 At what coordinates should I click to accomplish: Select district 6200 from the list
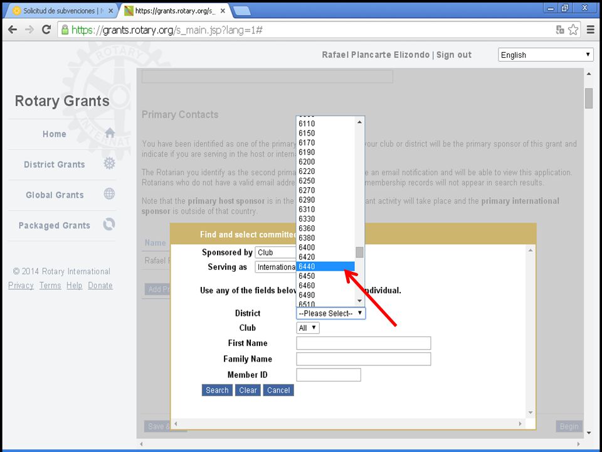(325, 161)
